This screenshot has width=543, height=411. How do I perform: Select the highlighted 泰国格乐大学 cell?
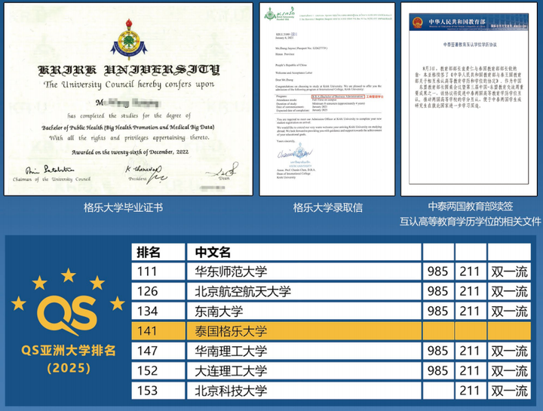click(x=304, y=331)
